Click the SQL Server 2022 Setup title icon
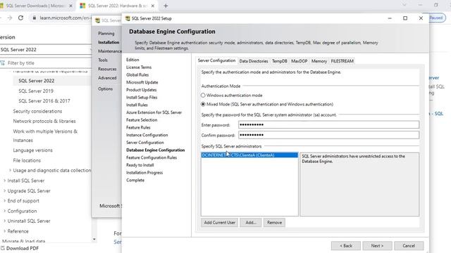Image resolution: width=451 pixels, height=253 pixels. [x=128, y=18]
